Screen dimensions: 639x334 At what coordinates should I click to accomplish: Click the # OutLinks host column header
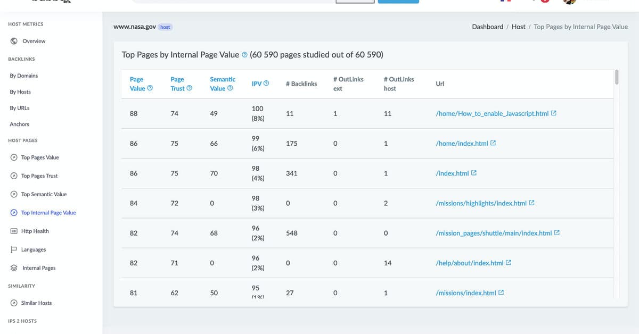[x=399, y=83]
